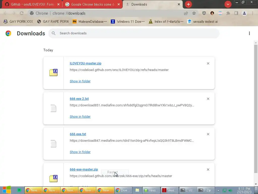Click the 666 exe.txt document icon
Screen dimensions: 258x194
click(53, 144)
